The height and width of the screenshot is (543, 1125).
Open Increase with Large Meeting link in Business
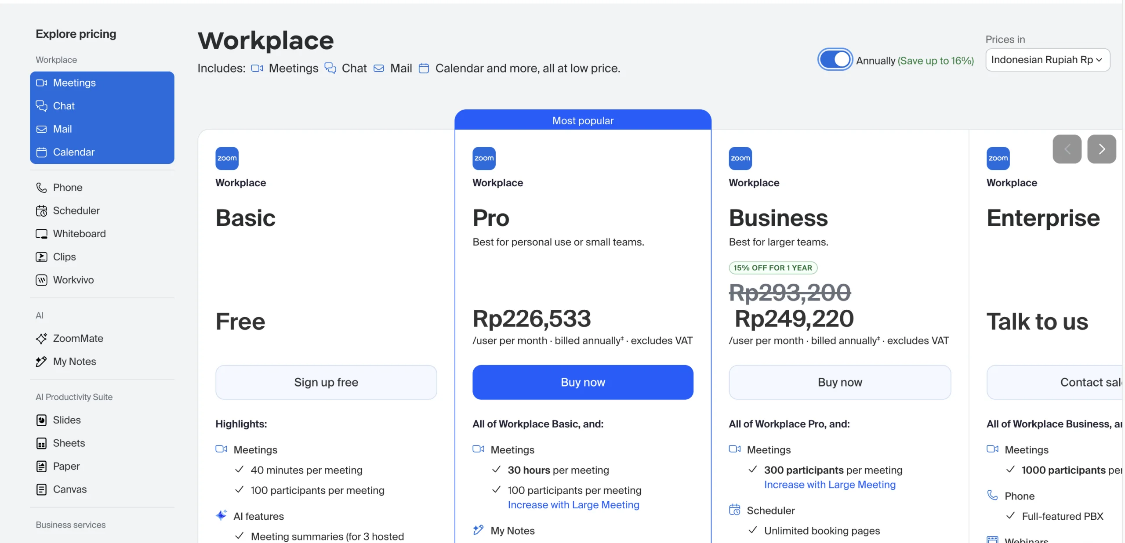tap(830, 485)
